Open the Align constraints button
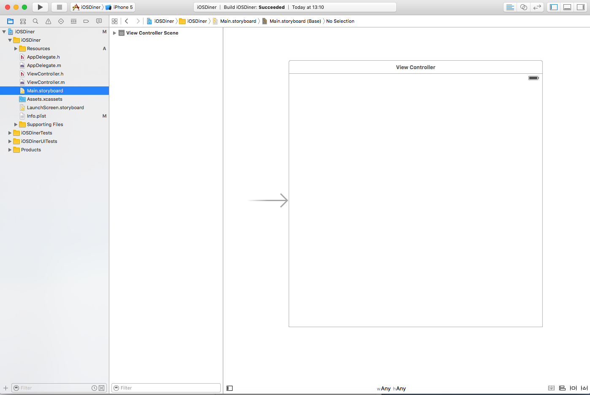Viewport: 590px width, 395px height. [x=562, y=388]
